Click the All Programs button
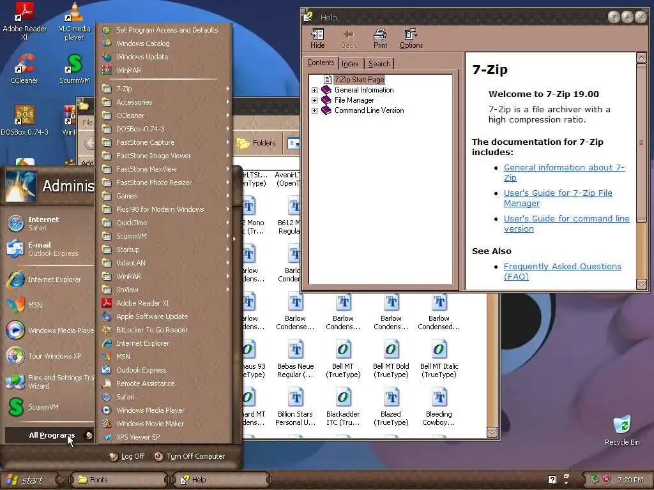Screen dimensions: 654x490 tap(49, 435)
